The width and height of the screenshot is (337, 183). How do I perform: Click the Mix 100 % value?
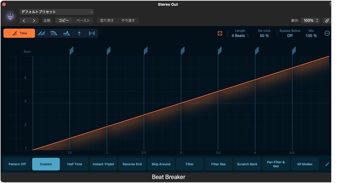[311, 36]
